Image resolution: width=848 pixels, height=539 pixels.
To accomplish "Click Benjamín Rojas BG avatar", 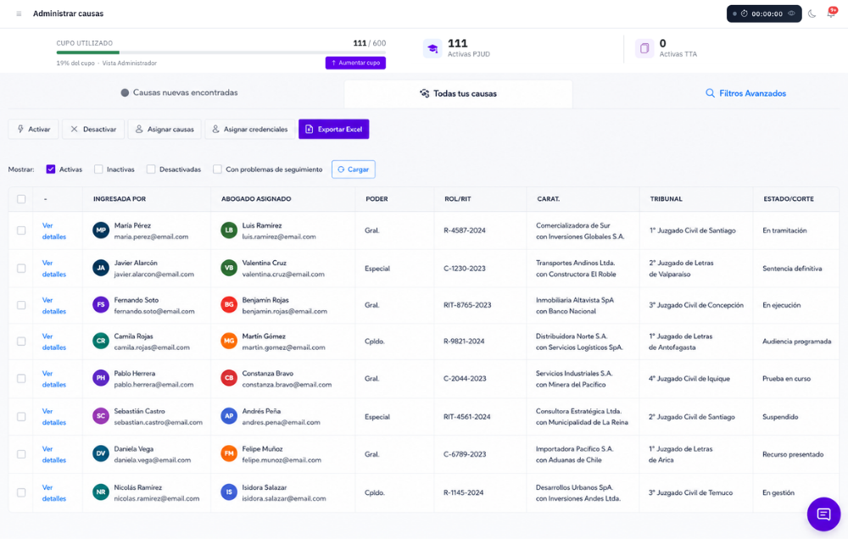I will pyautogui.click(x=229, y=305).
